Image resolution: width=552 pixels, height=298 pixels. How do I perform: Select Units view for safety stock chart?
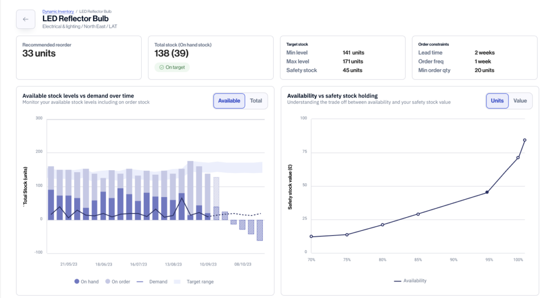[497, 101]
